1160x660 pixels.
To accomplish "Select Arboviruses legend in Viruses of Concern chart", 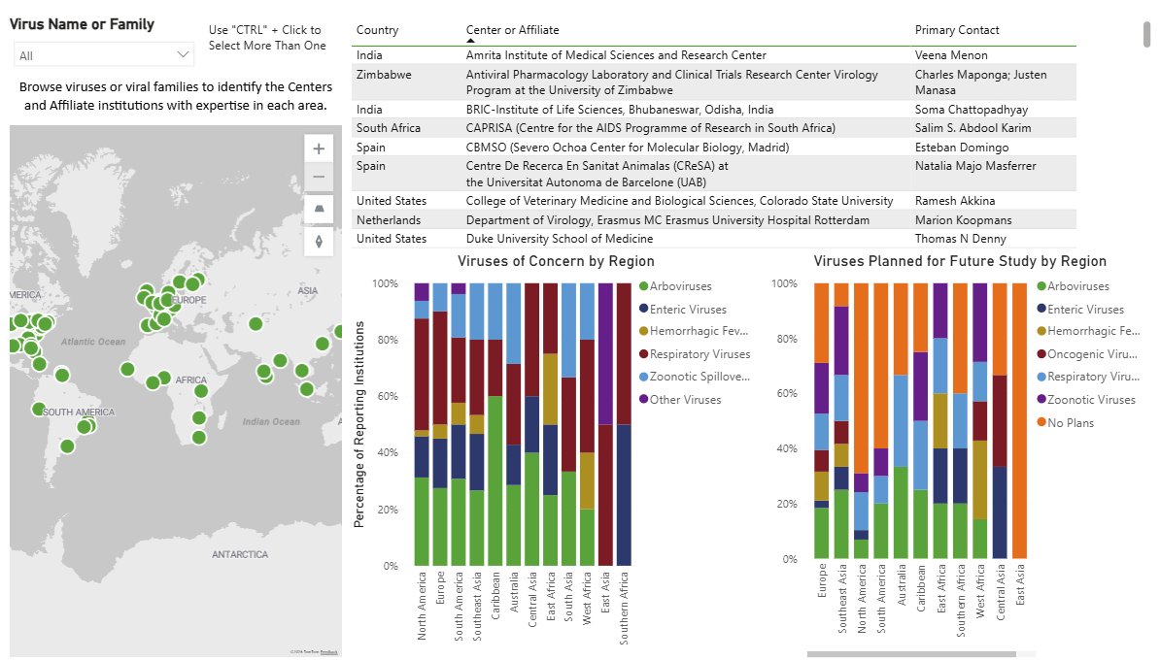I will pos(675,286).
